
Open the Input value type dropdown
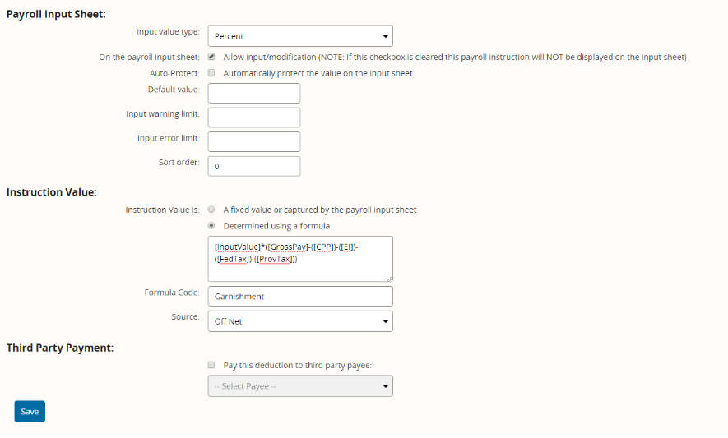[x=300, y=36]
